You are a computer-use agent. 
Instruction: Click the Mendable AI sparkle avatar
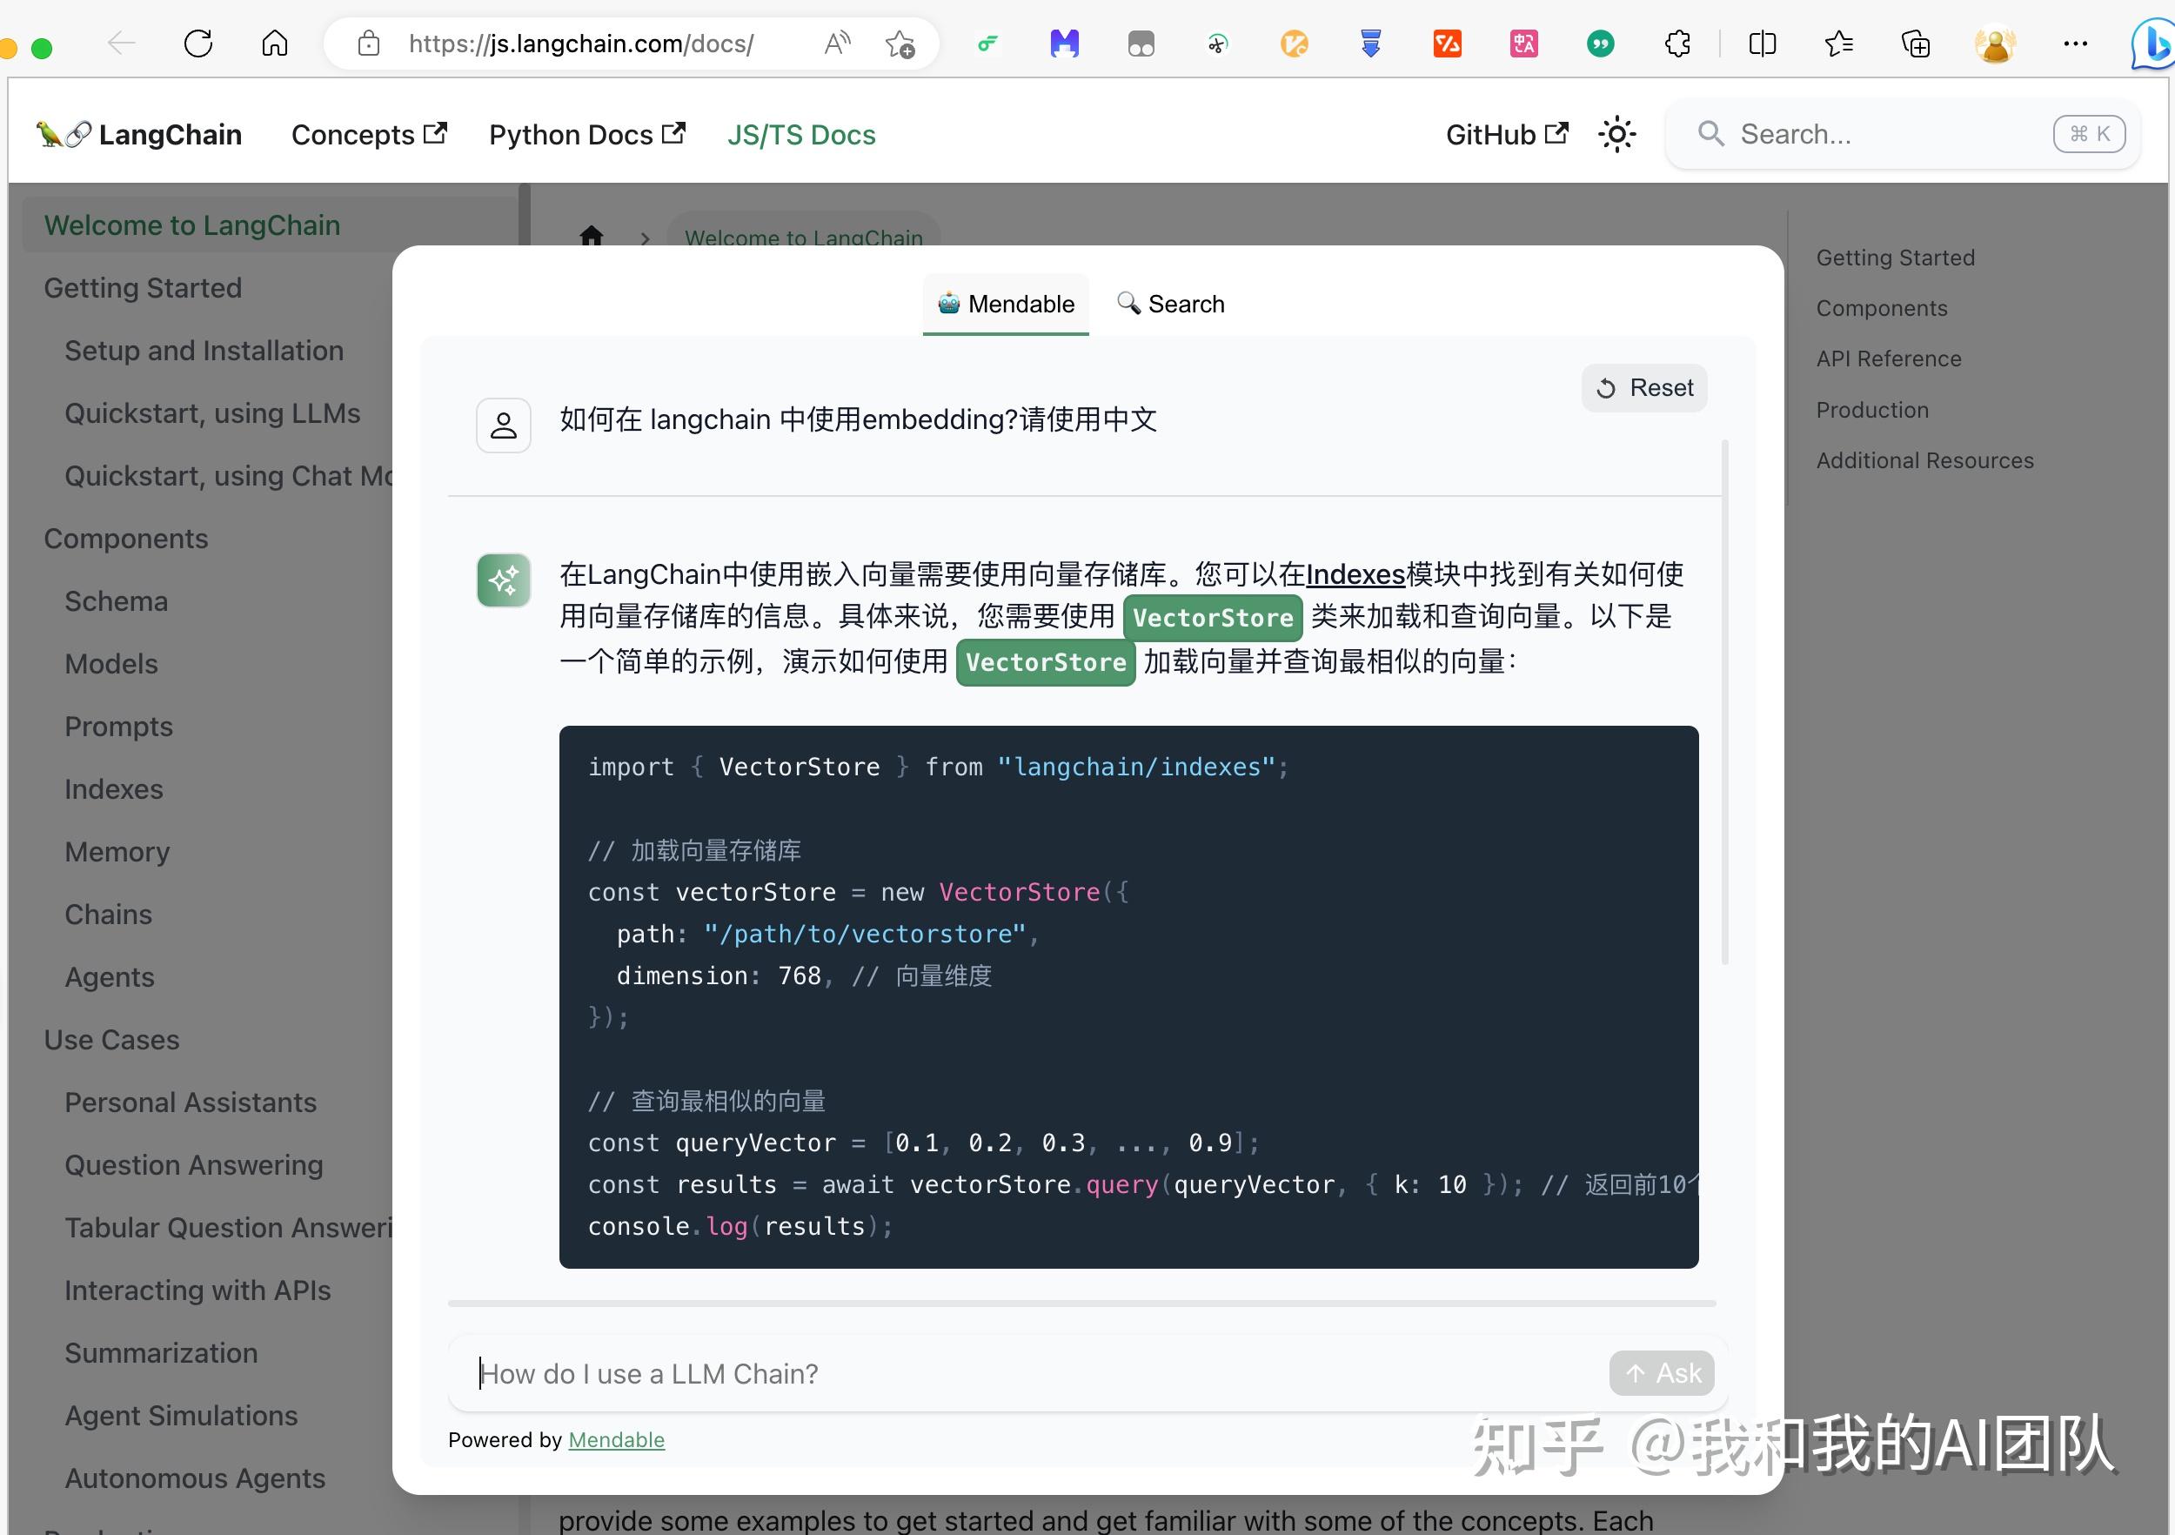click(503, 580)
